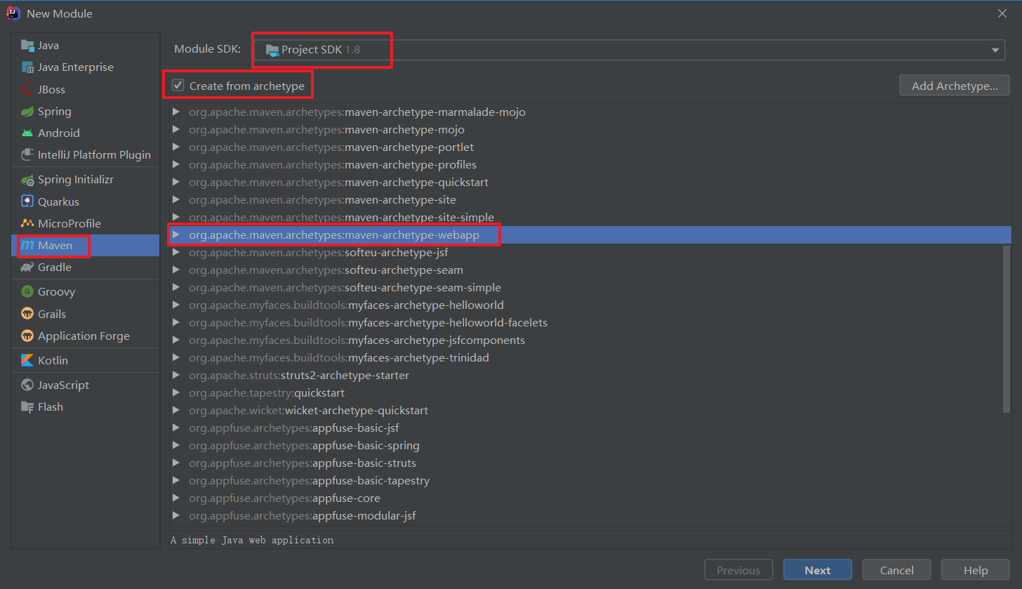Expand maven-archetype-webapp node
Image resolution: width=1022 pixels, height=589 pixels.
176,235
